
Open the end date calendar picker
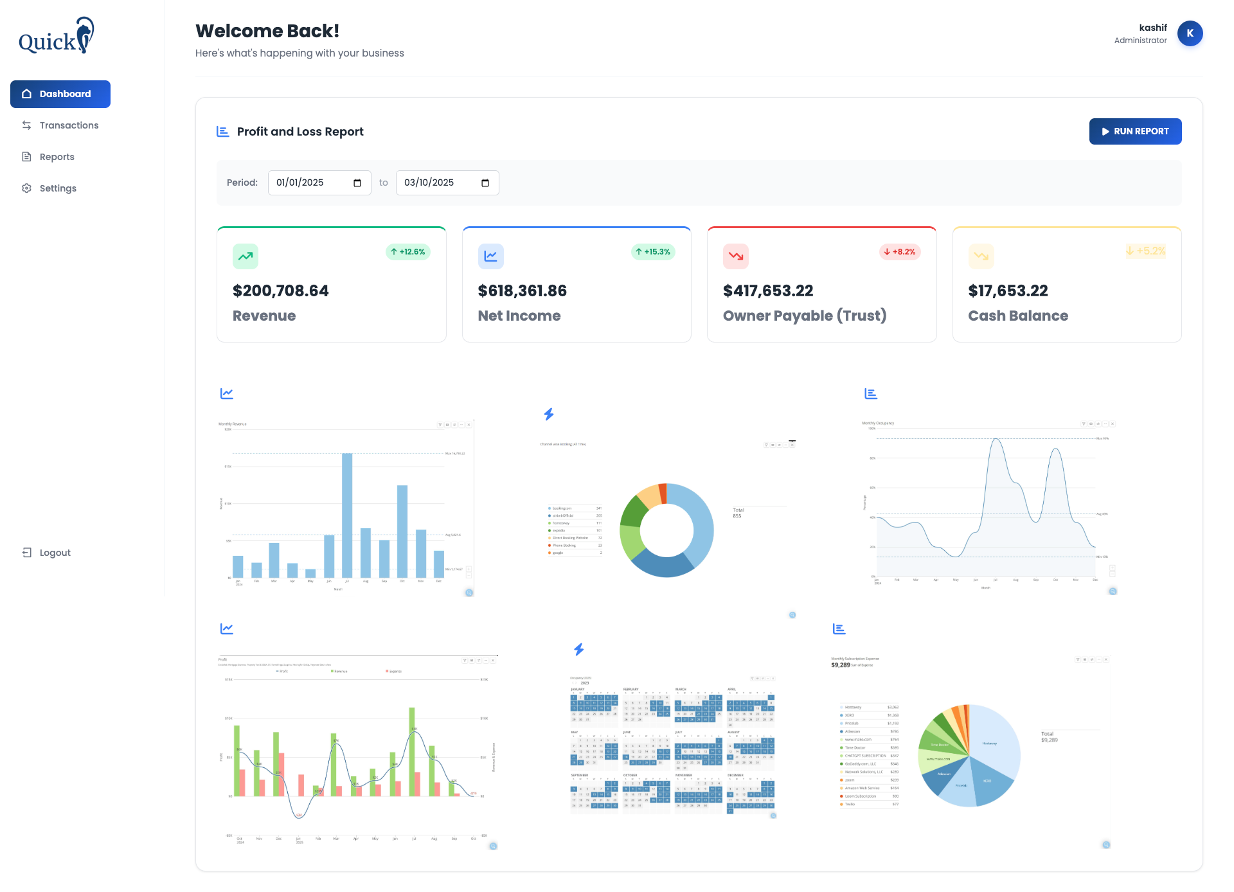click(x=485, y=183)
